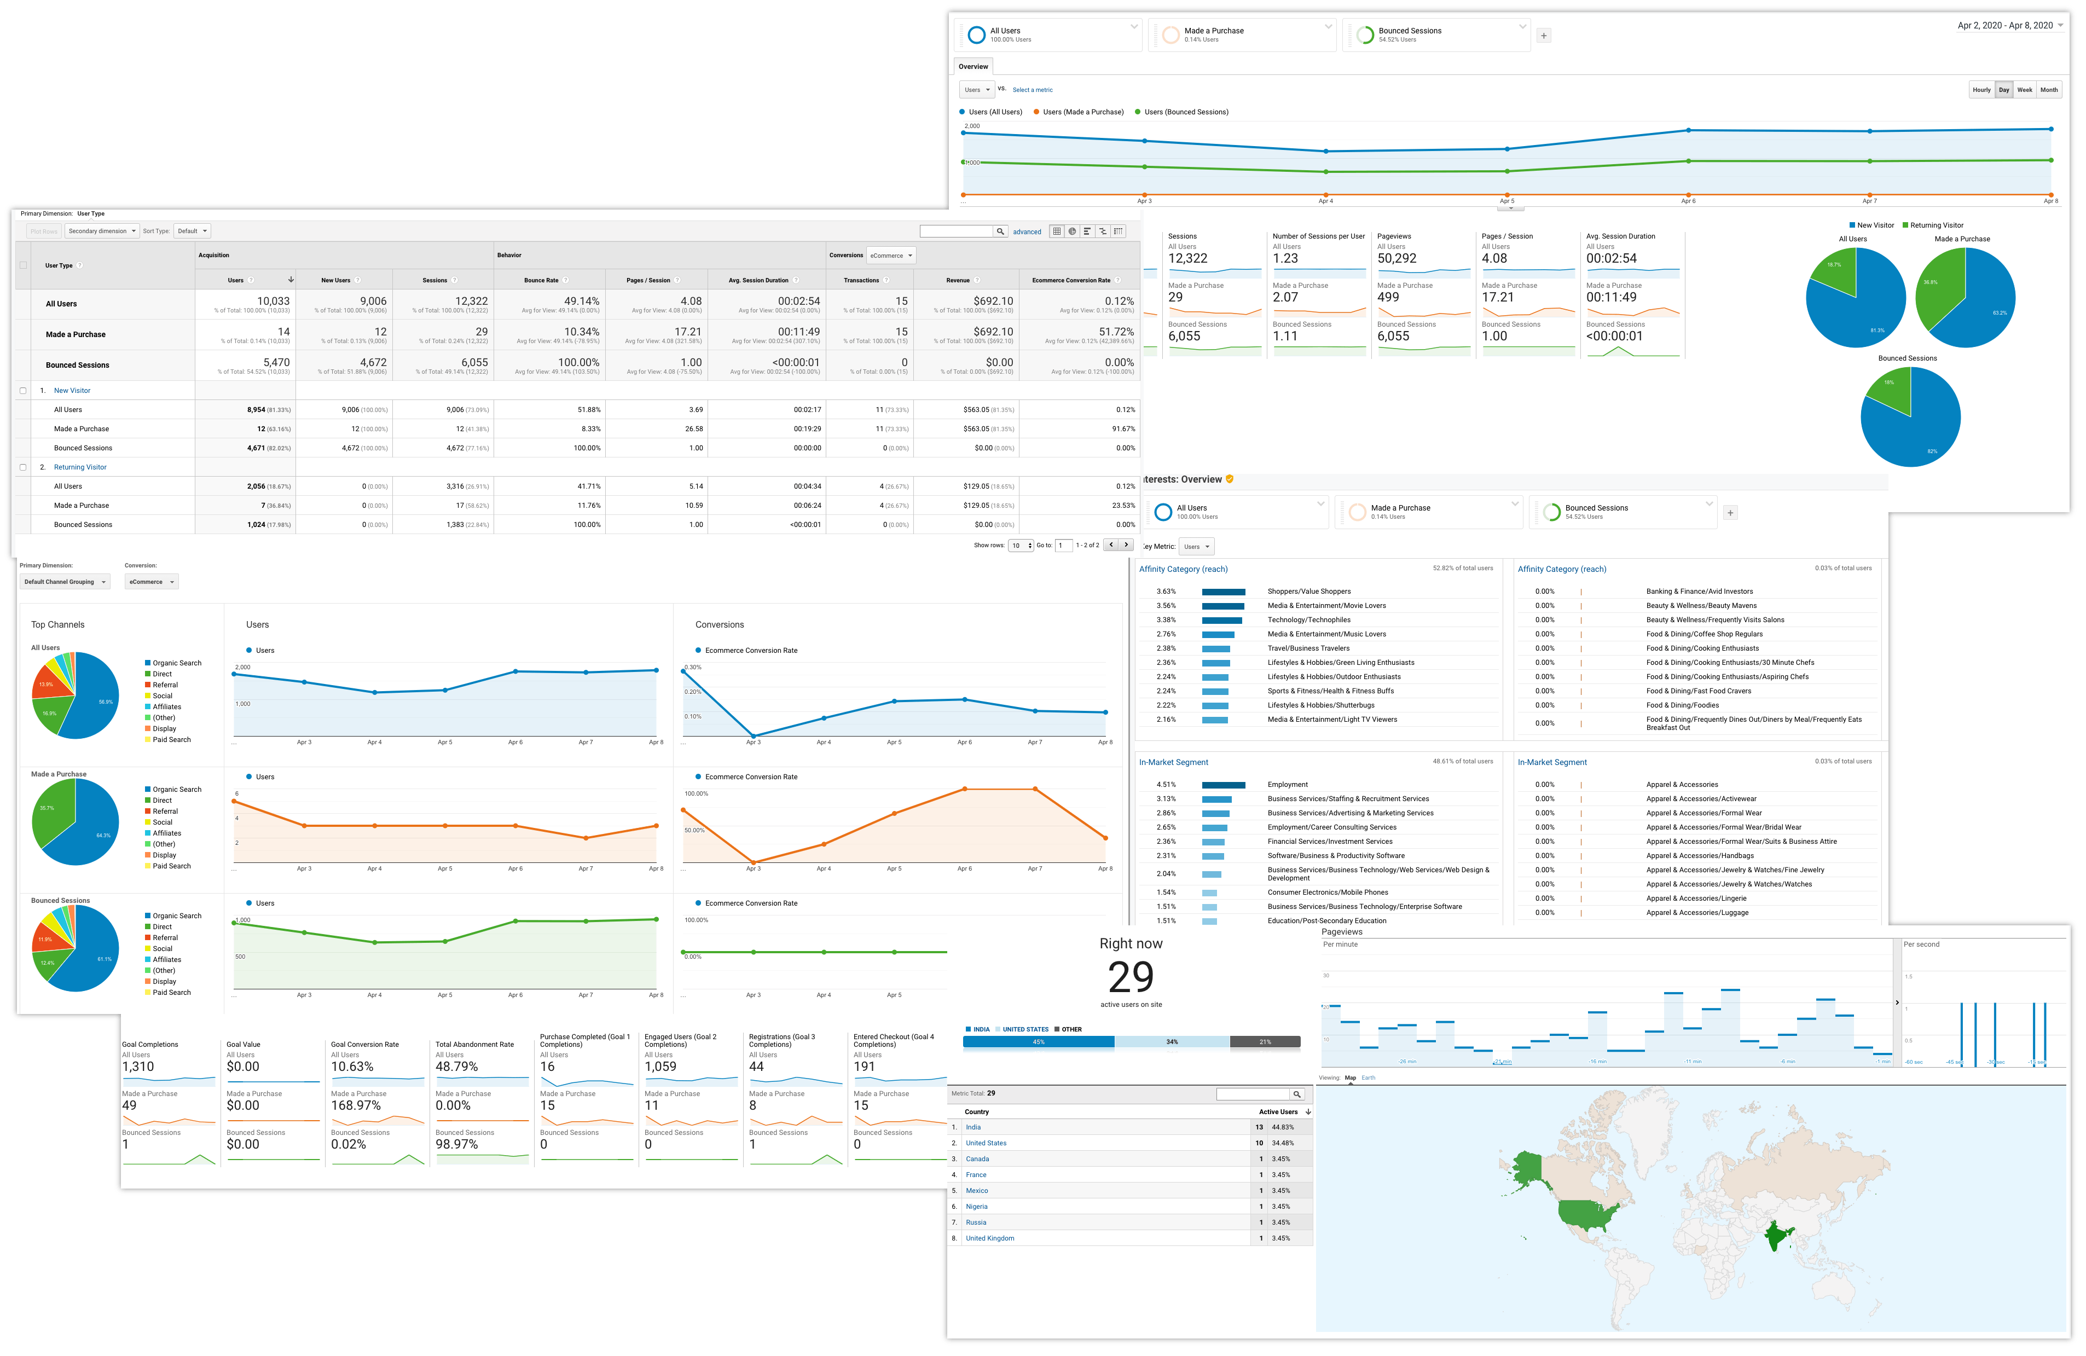Viewport: 2086px width, 1356px height.
Task: Switch table to Performance bar view
Action: (x=1087, y=231)
